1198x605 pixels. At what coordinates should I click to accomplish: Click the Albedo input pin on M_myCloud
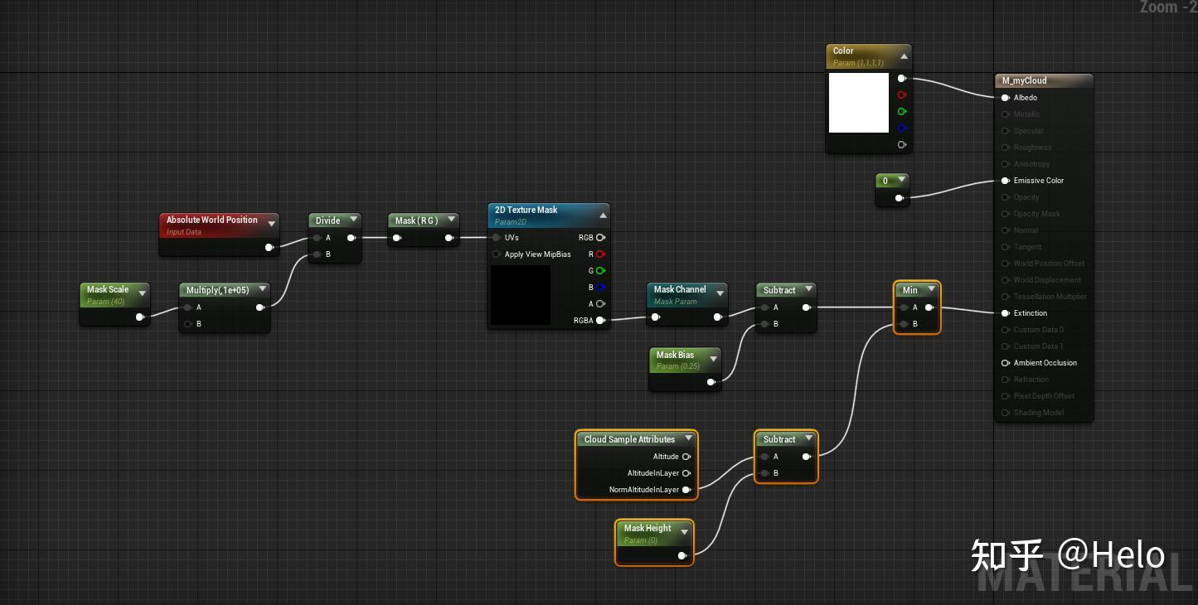coord(1005,97)
